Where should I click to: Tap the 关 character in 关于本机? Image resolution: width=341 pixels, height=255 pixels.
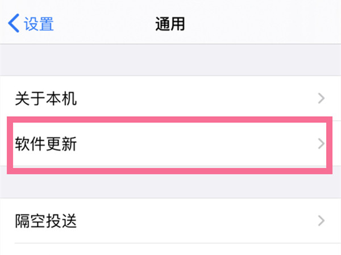(22, 99)
